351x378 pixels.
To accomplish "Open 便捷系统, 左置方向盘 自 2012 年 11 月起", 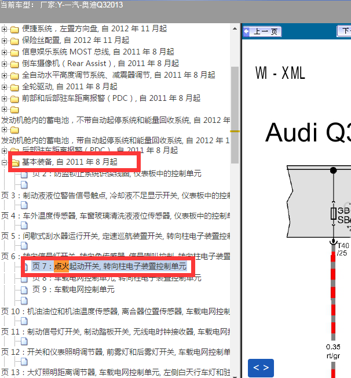I will pyautogui.click(x=94, y=28).
